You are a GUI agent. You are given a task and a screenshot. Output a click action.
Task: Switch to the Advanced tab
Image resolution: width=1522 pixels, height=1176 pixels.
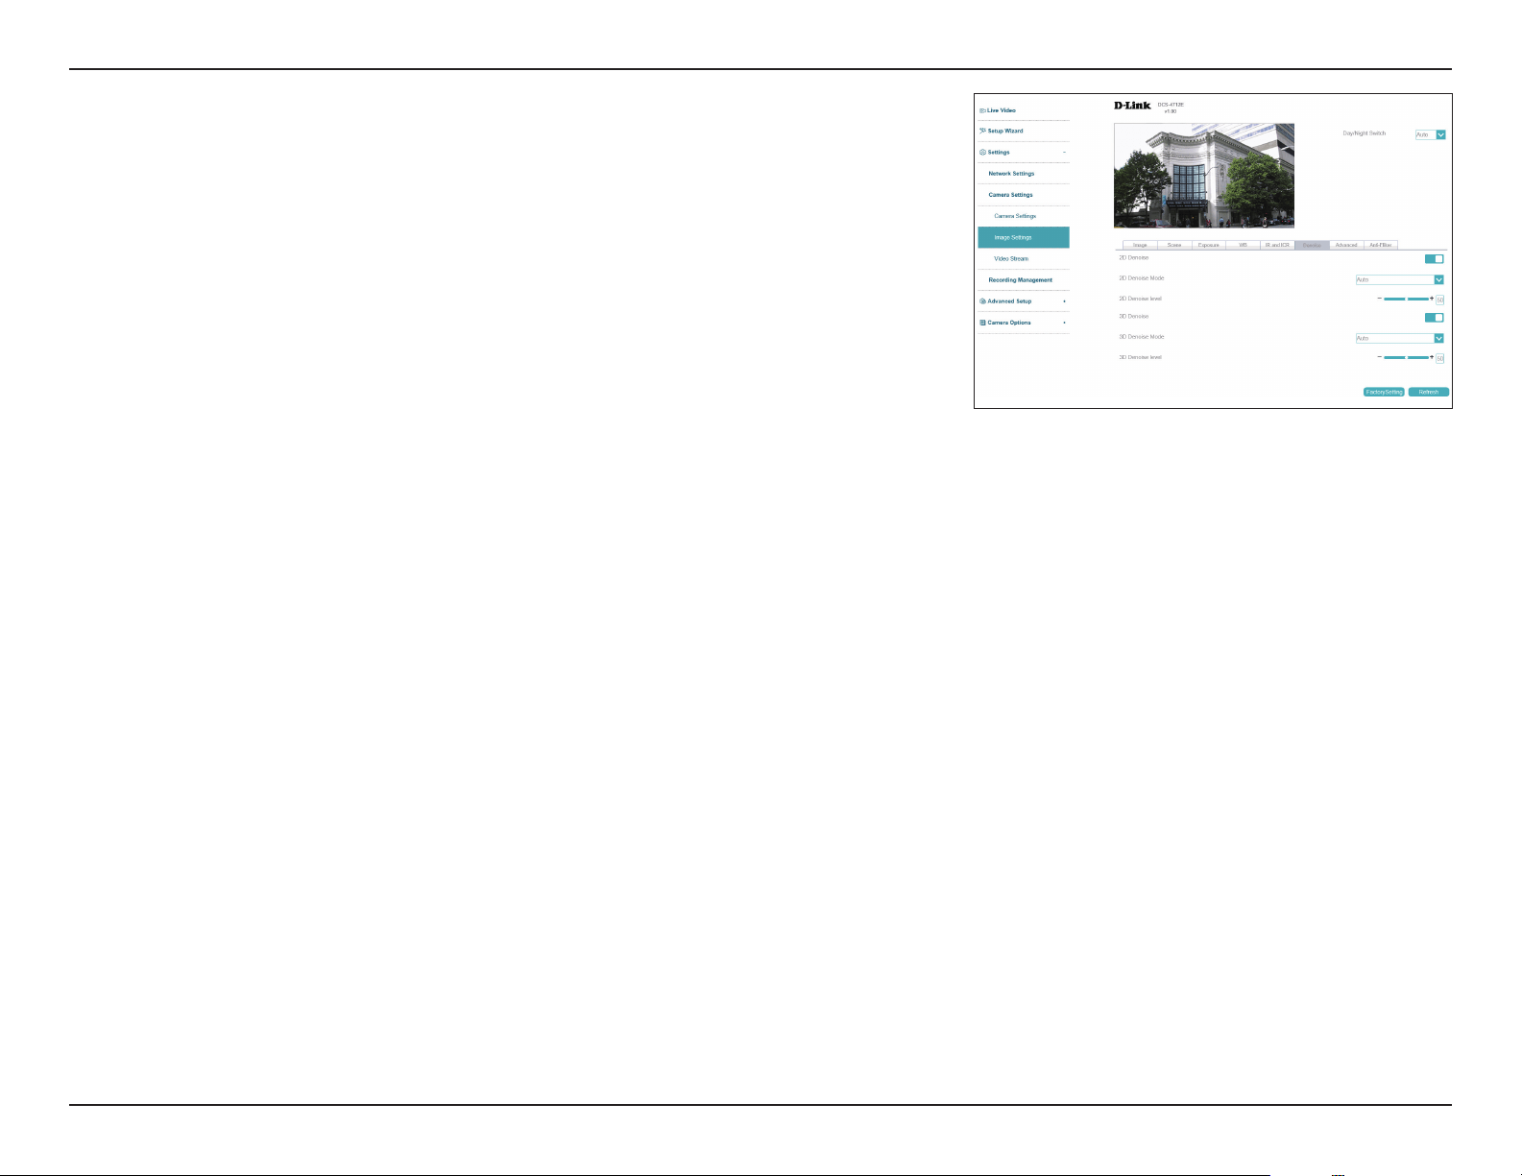(1346, 245)
